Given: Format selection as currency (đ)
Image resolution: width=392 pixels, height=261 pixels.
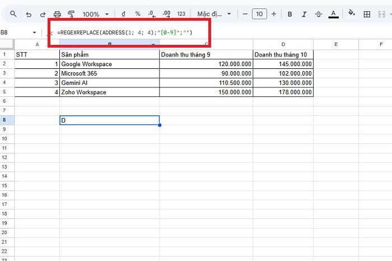Looking at the screenshot, I should click(124, 14).
